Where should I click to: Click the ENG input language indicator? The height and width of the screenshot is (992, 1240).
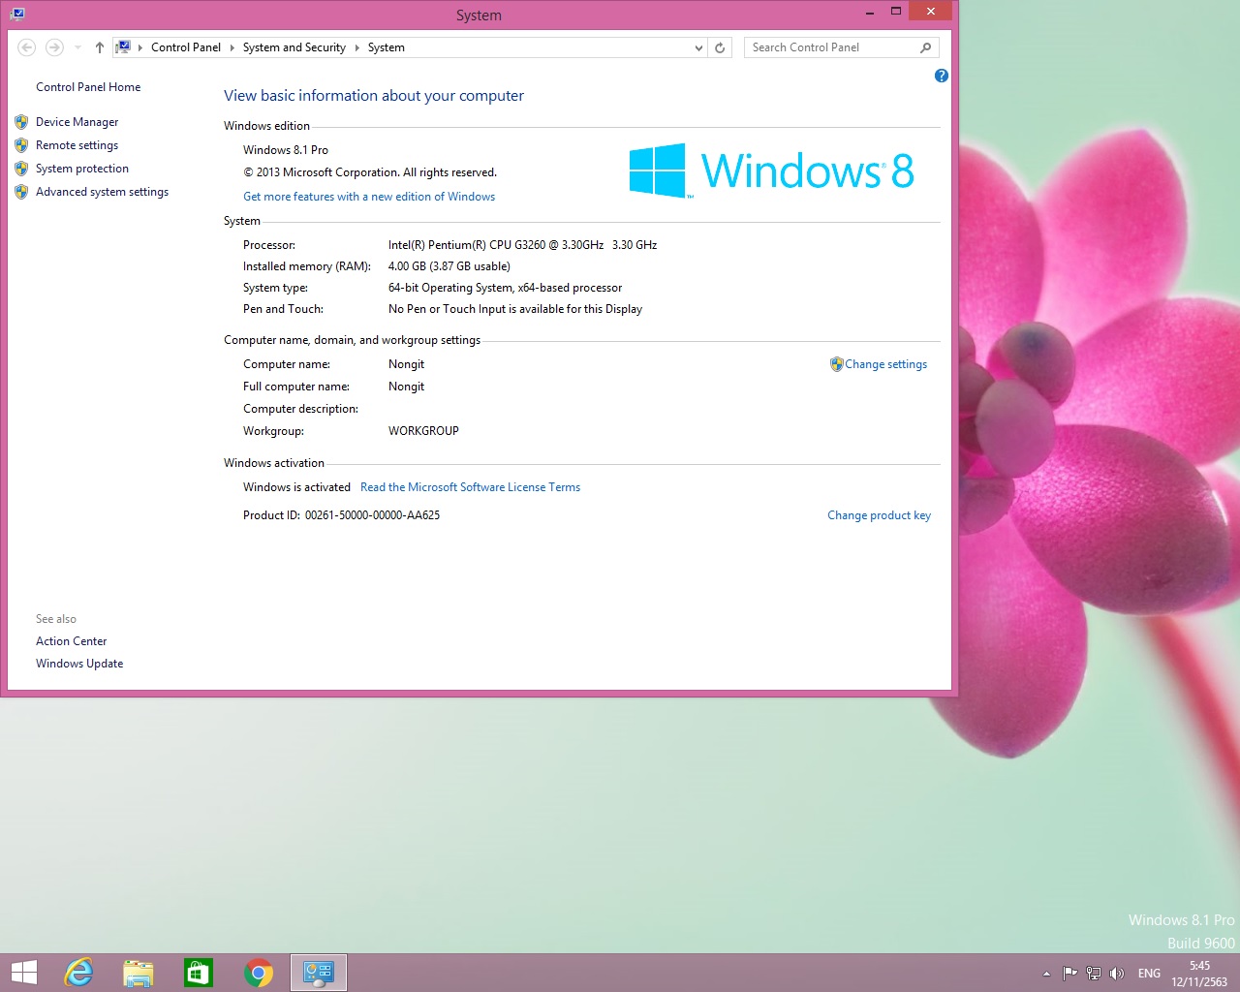1149,974
